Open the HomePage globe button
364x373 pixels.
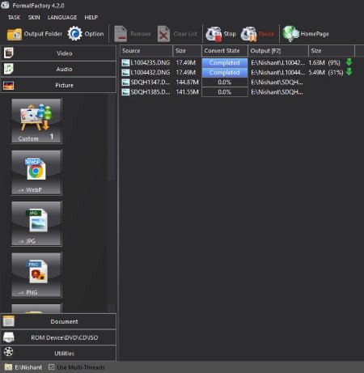point(306,34)
